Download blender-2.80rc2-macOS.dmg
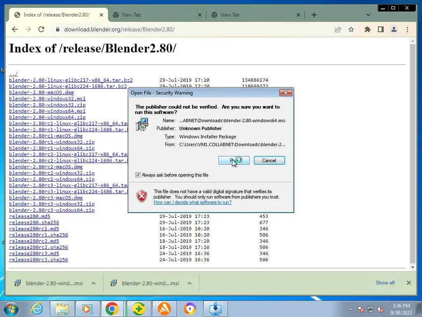Viewport: 422px width, 317px height. pyautogui.click(x=46, y=167)
